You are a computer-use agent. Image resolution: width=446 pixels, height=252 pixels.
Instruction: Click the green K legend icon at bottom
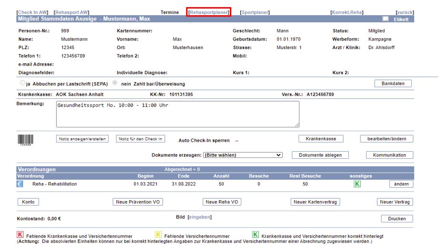(x=256, y=235)
